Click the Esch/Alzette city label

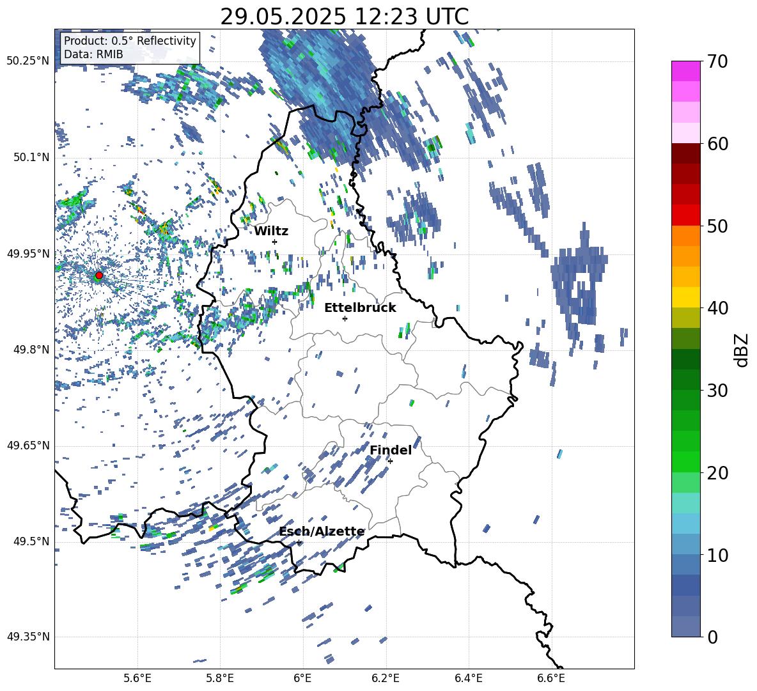[322, 532]
